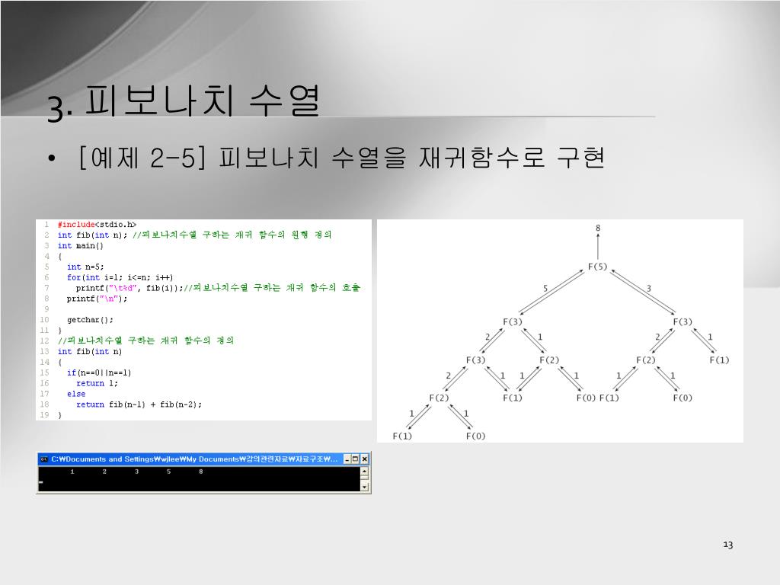This screenshot has width=780, height=585.
Task: Click the blinking cursor in console window
Action: point(41,482)
